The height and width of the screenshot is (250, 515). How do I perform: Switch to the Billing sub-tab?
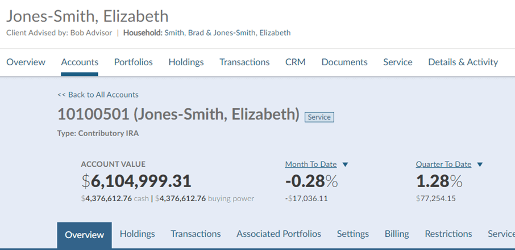tap(397, 234)
